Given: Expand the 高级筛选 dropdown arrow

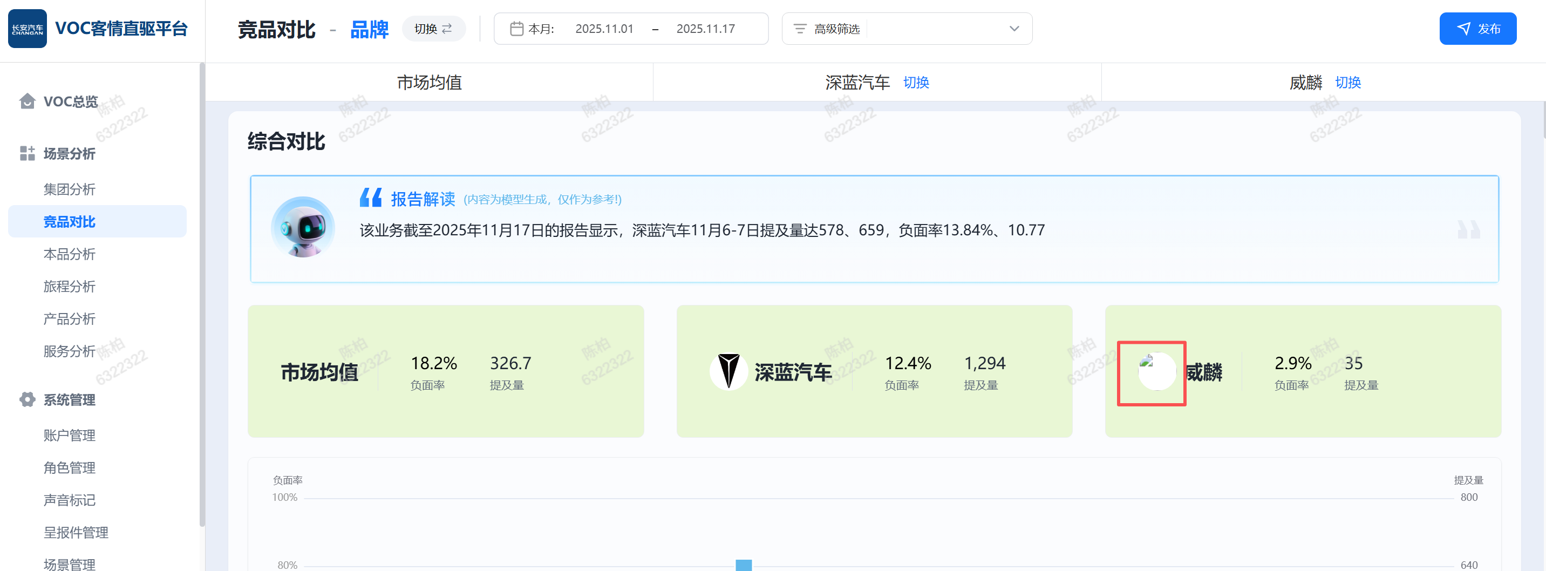Looking at the screenshot, I should coord(1013,29).
